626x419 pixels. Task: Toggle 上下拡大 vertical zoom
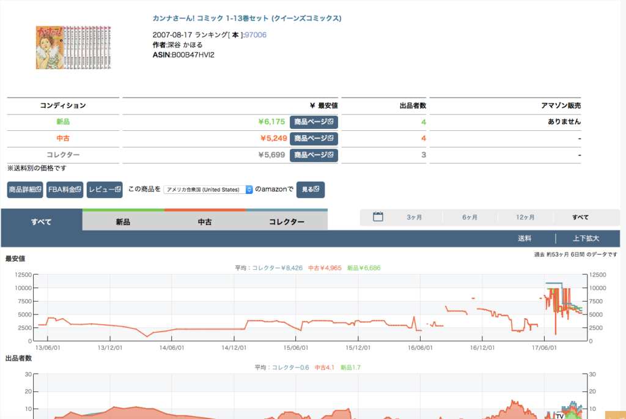pos(586,239)
